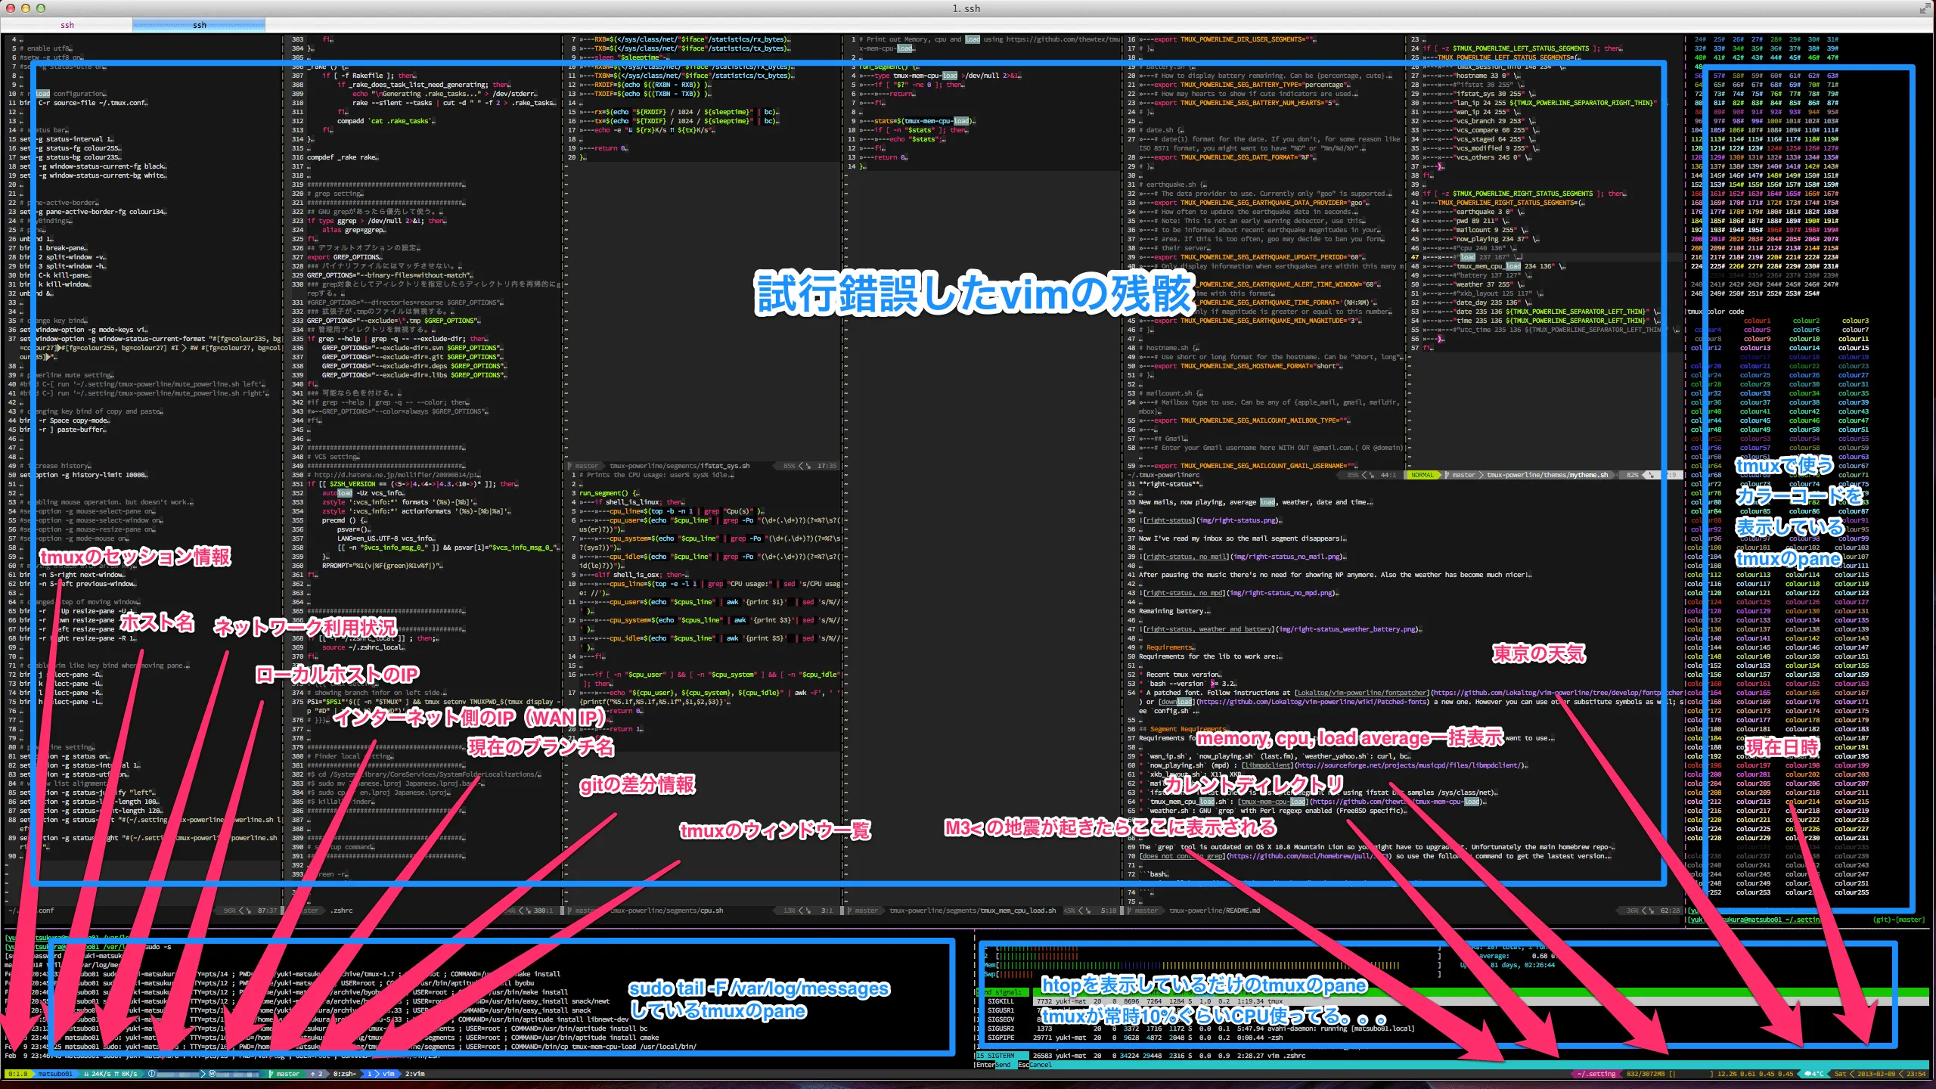Select the master git branch indicator in status bar
The width and height of the screenshot is (1936, 1089).
(x=287, y=1073)
